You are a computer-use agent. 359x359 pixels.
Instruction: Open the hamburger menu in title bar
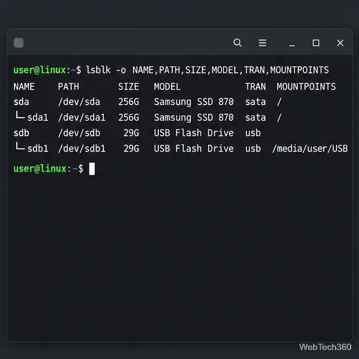pyautogui.click(x=262, y=43)
